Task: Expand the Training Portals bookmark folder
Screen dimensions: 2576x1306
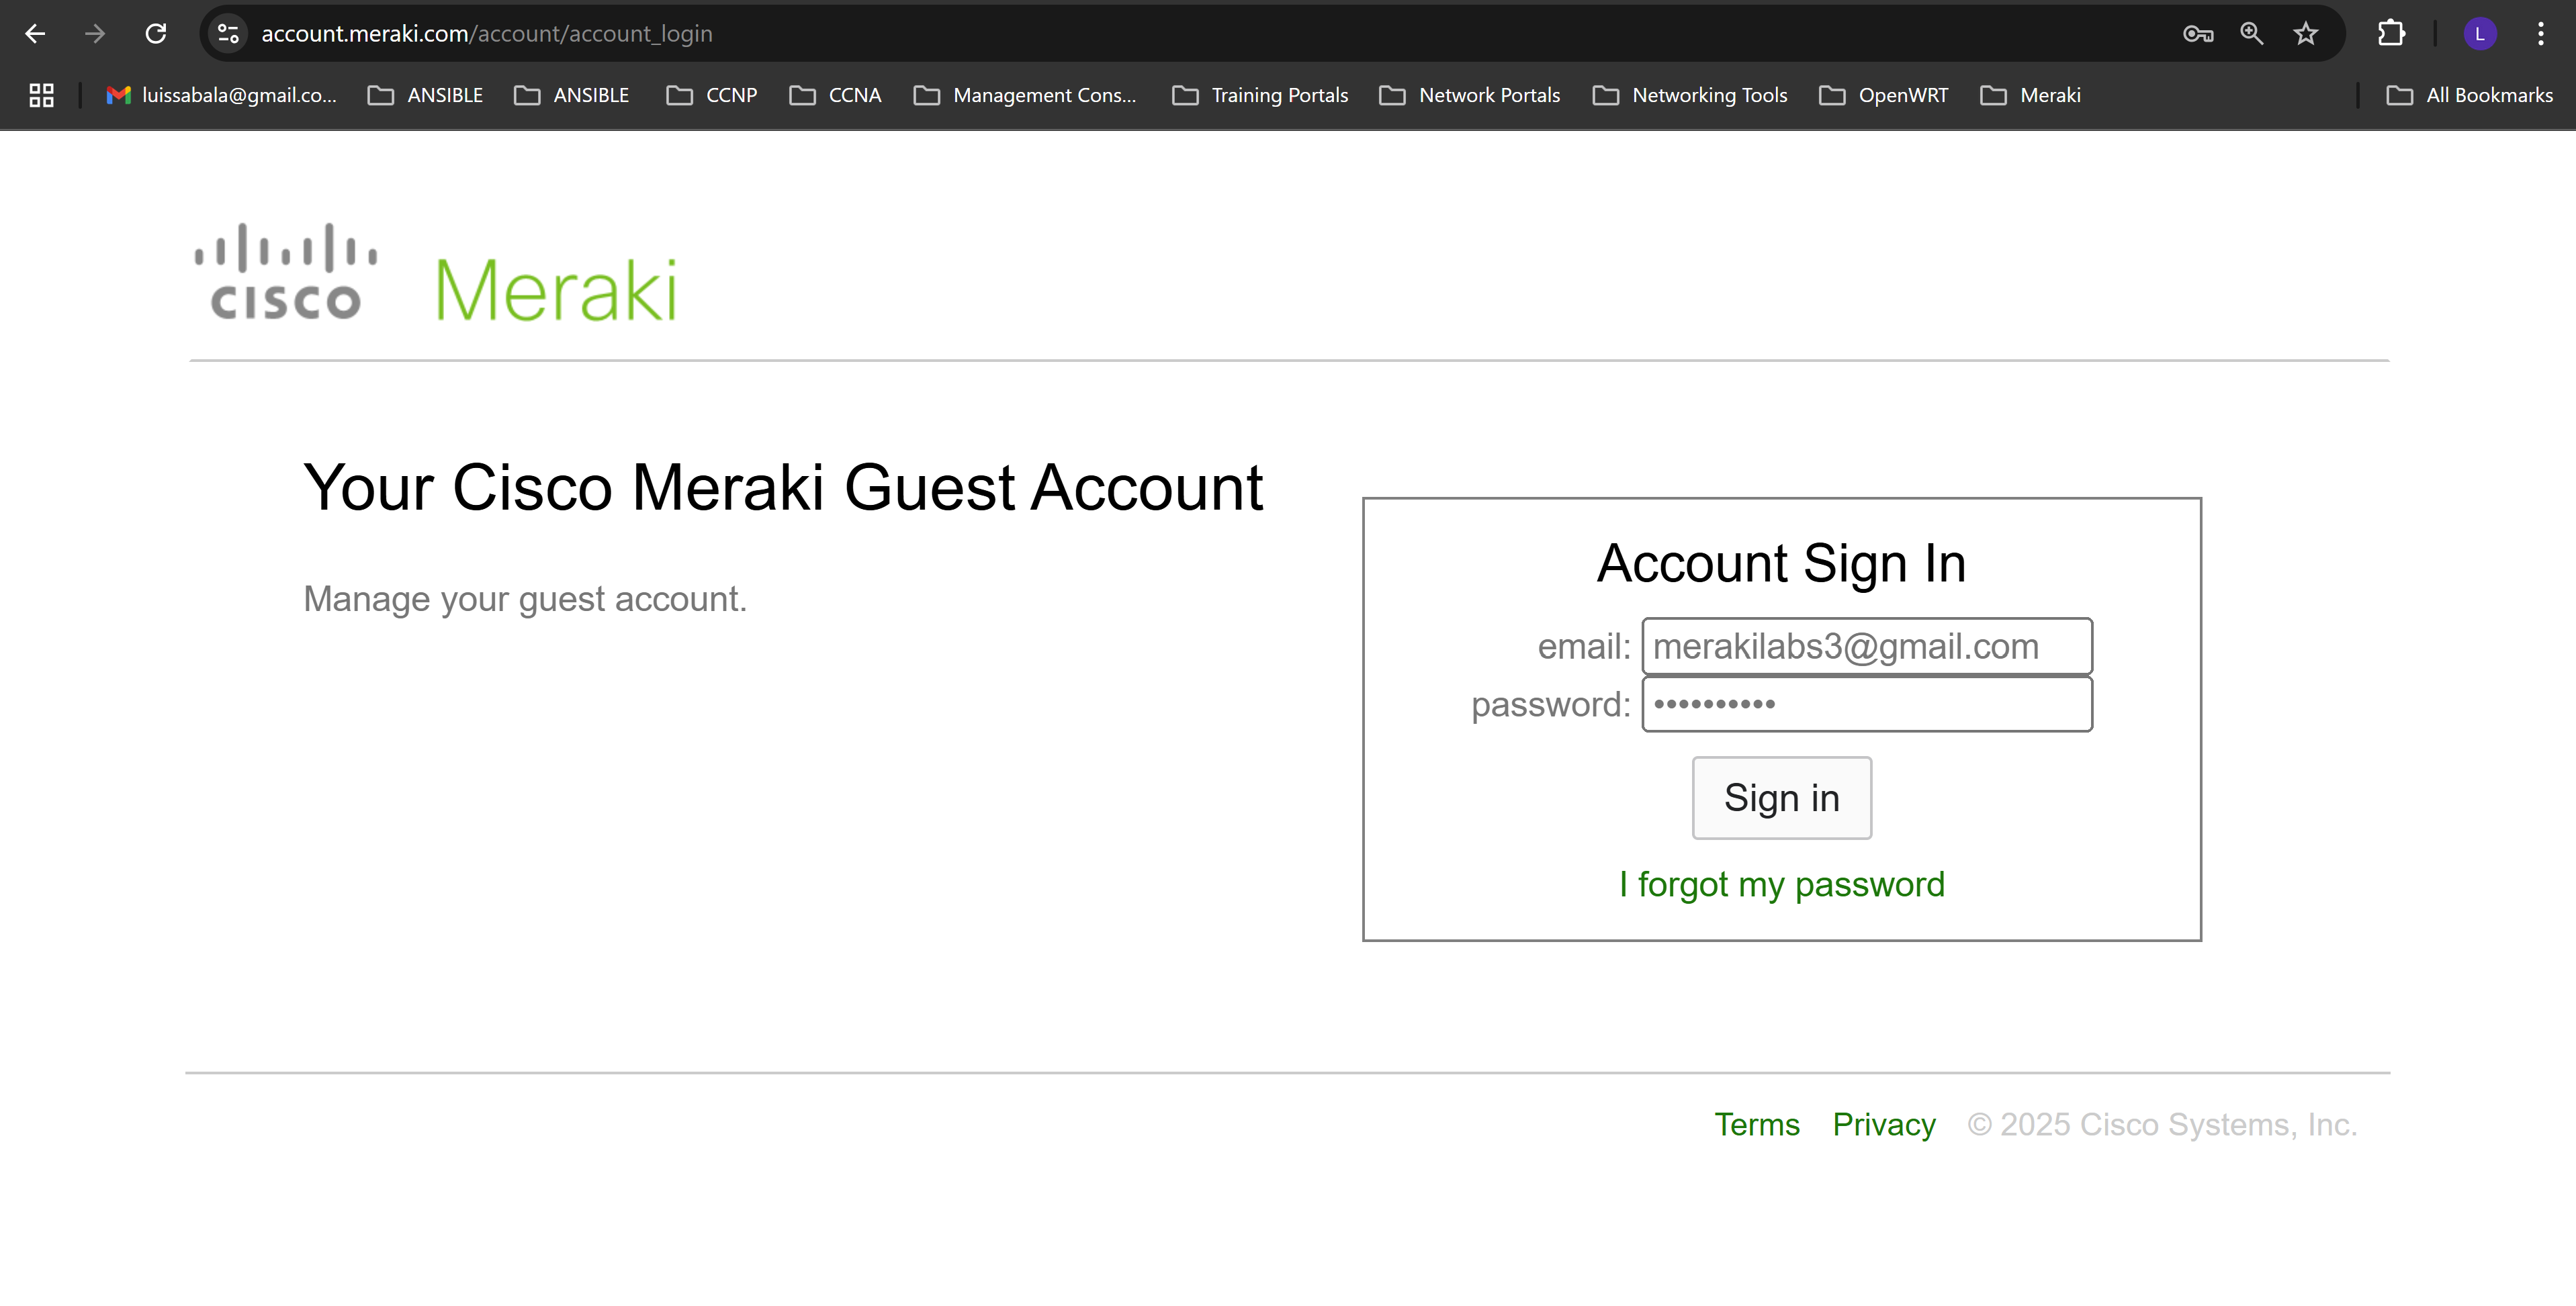Action: [1260, 95]
